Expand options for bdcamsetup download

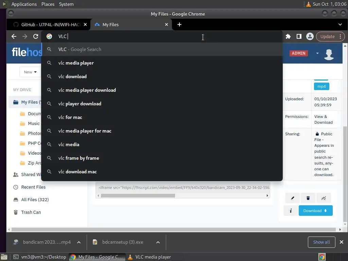coord(158,242)
